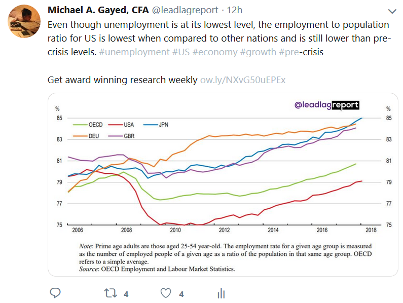403x303 pixels.
Task: Click the reply speech bubble icon
Action: [x=56, y=293]
